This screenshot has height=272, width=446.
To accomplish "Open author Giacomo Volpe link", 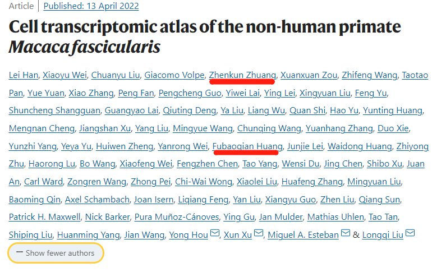I will pyautogui.click(x=174, y=75).
